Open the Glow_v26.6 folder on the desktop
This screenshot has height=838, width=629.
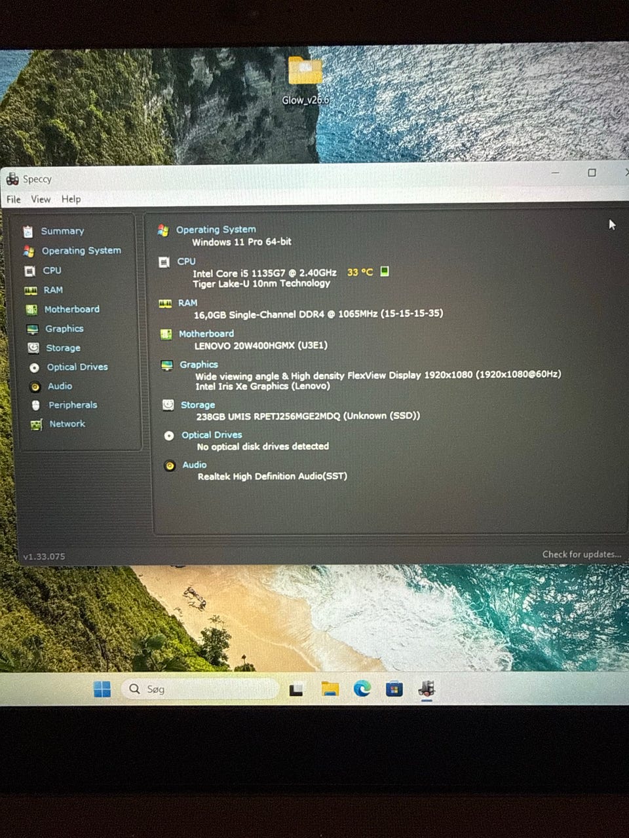click(x=305, y=81)
